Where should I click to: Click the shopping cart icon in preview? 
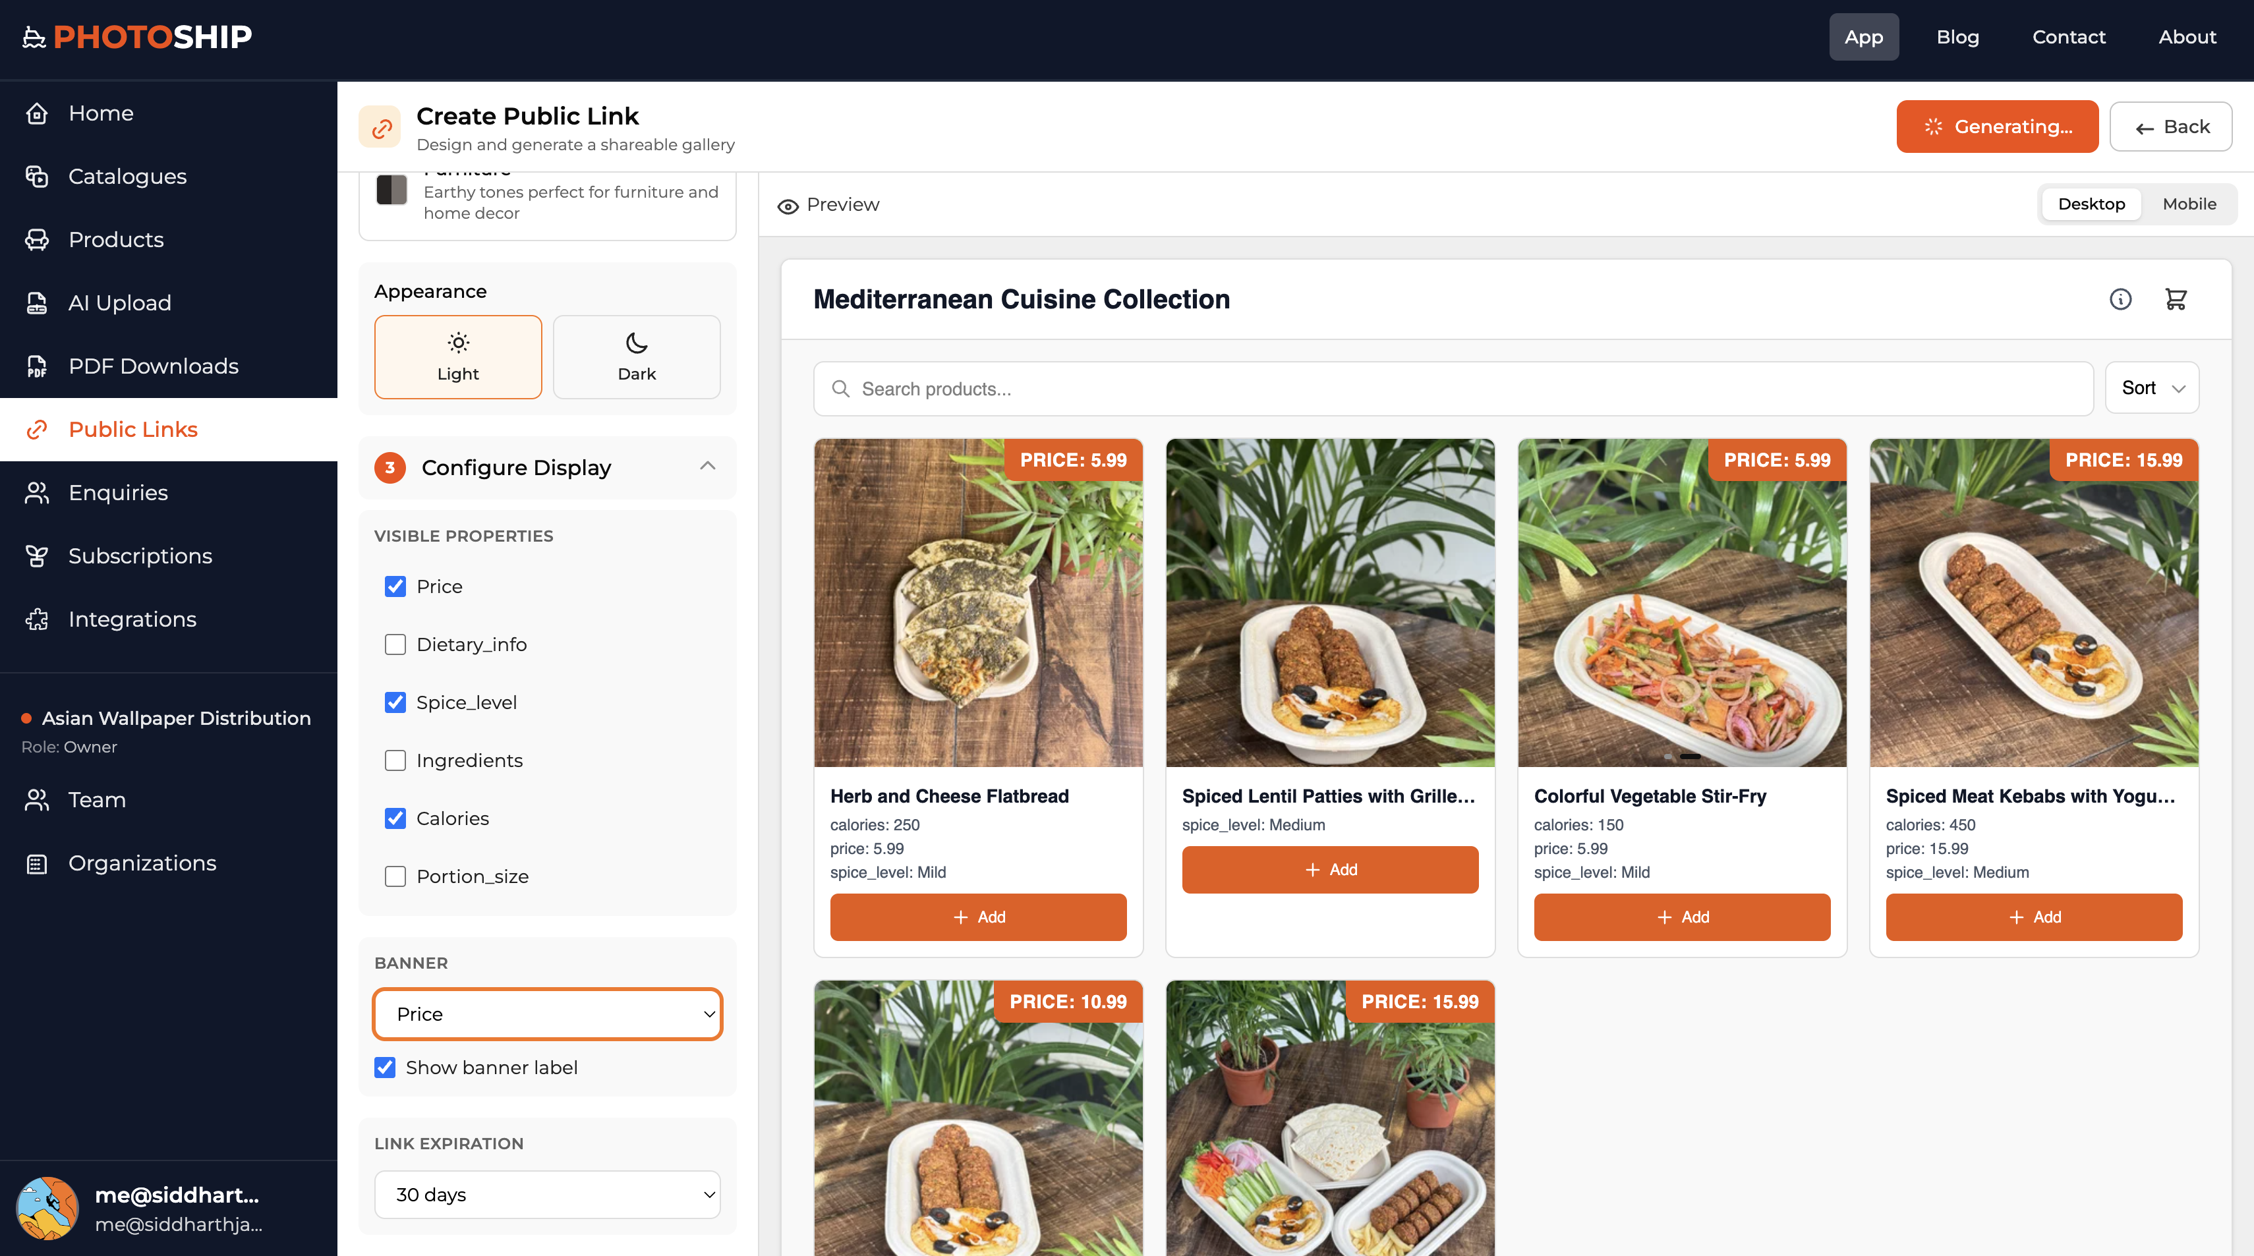point(2176,299)
